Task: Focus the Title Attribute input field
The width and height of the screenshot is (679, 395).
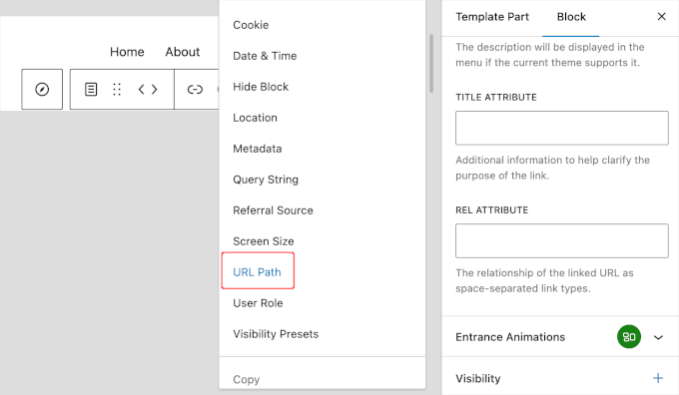Action: (561, 128)
